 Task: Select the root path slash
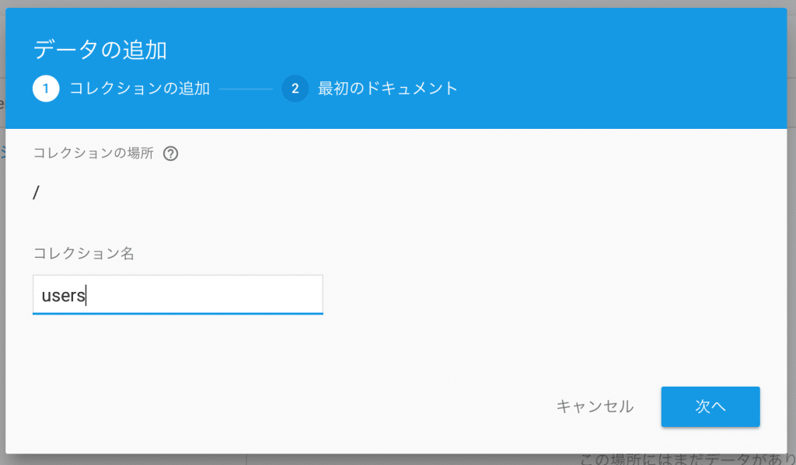point(36,193)
